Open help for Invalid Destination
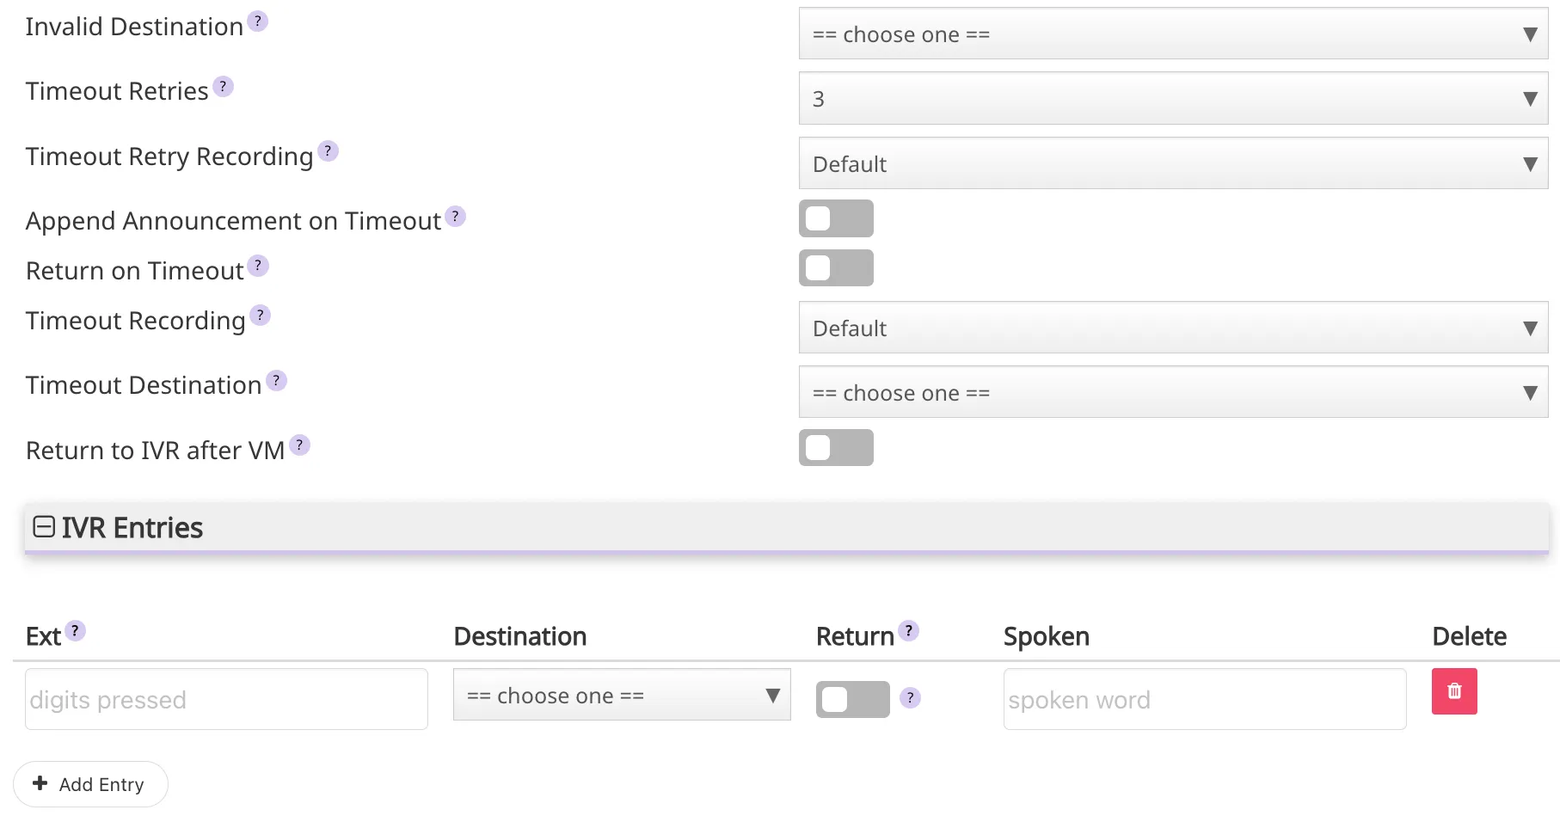Screen dimensions: 1560x822 point(256,21)
